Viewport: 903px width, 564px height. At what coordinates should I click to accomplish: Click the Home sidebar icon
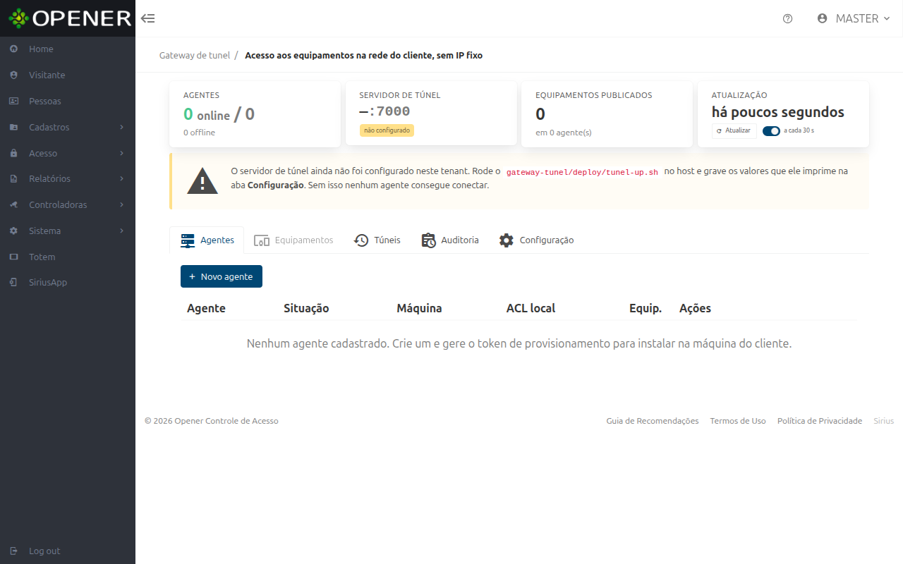[x=13, y=49]
